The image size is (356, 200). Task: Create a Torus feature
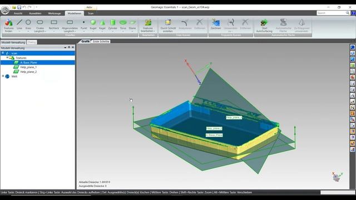pos(123,24)
